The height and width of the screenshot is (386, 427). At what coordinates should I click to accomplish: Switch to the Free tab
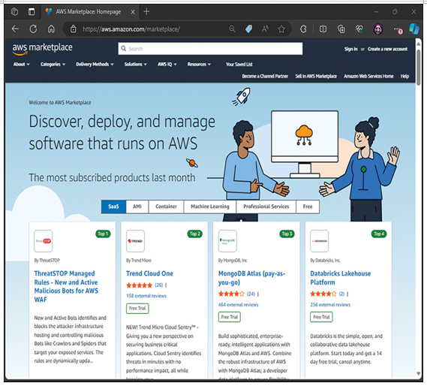click(x=308, y=207)
